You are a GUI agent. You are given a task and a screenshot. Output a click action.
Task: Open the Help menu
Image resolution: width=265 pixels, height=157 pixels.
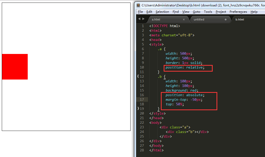coord(254,12)
